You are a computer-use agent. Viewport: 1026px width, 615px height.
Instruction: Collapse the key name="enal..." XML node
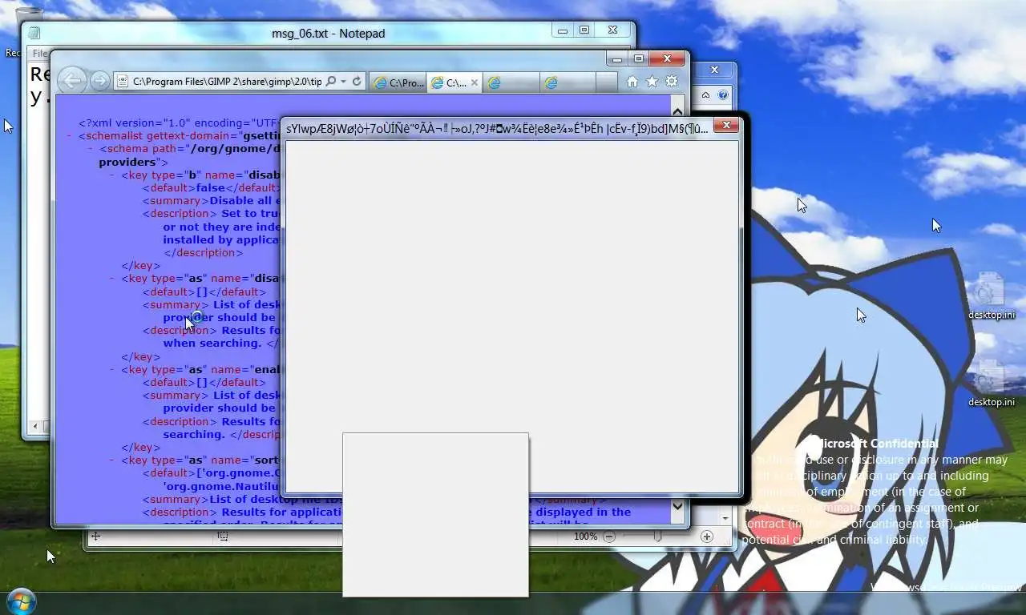pos(113,370)
